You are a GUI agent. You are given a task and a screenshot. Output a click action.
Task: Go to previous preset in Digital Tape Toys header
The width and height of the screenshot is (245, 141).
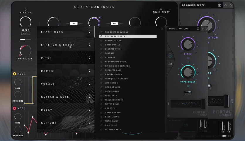point(202,29)
